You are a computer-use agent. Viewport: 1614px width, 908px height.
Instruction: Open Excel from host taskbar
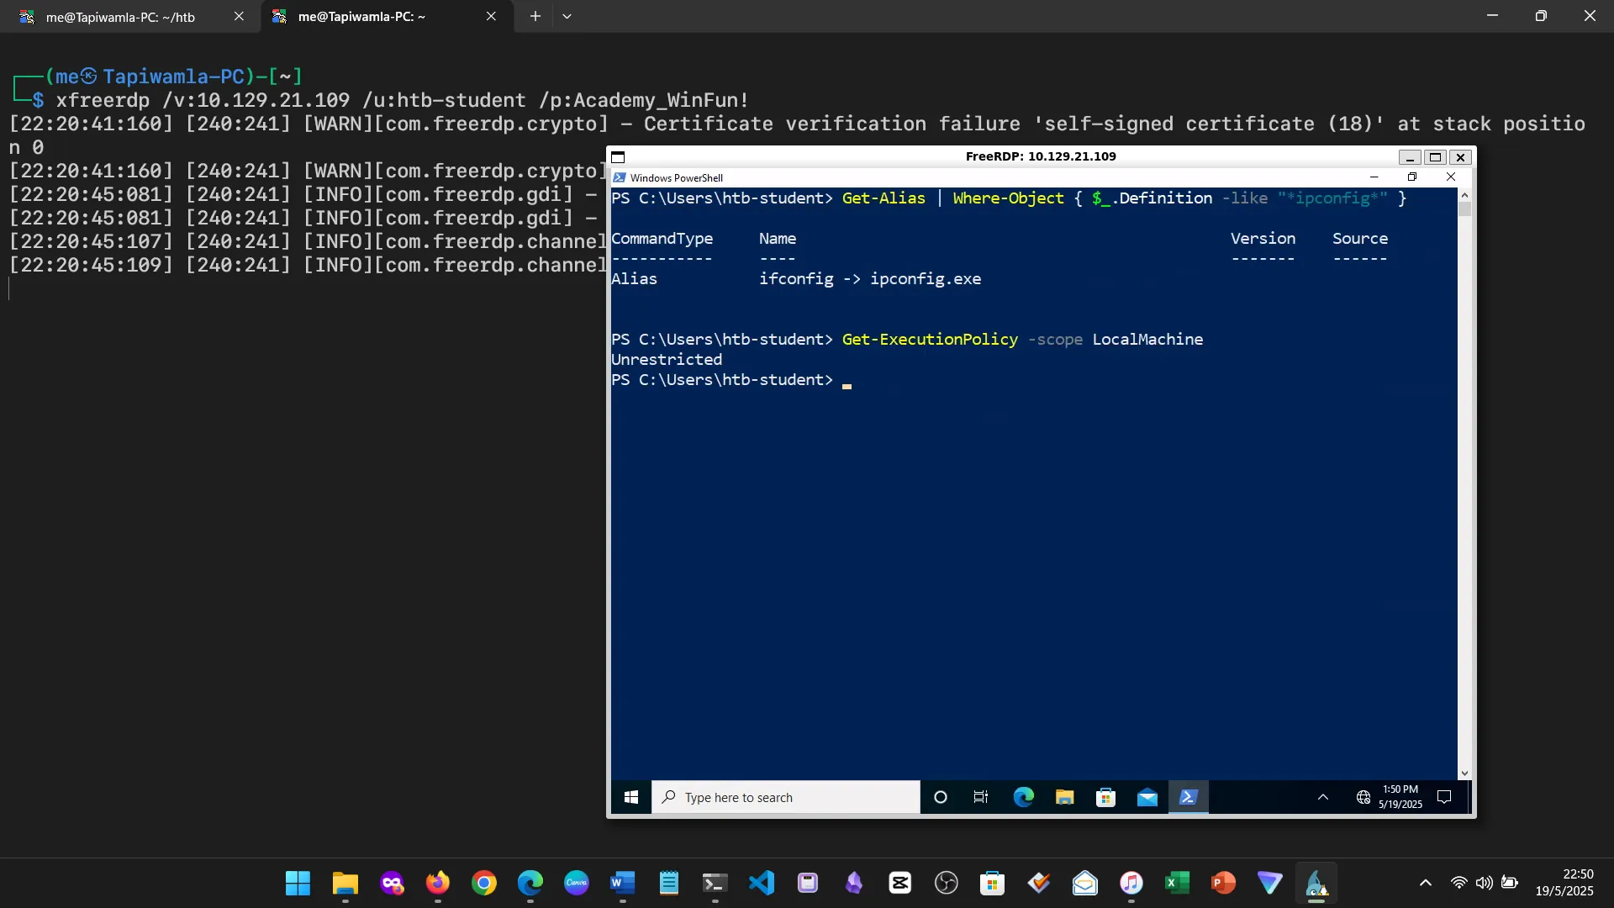pos(1177,883)
